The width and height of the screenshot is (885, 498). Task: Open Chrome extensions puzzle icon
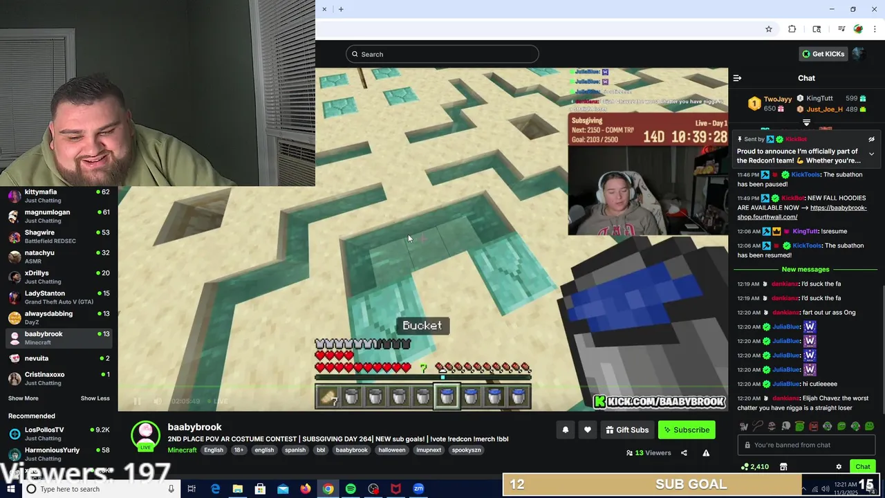point(792,29)
